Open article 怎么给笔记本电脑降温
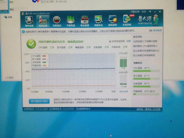Viewport: 184px width, 138px height. [x=144, y=55]
